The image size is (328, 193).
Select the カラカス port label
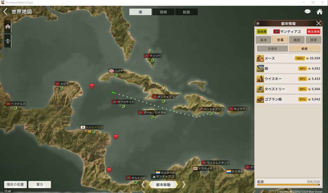pyautogui.click(x=235, y=172)
